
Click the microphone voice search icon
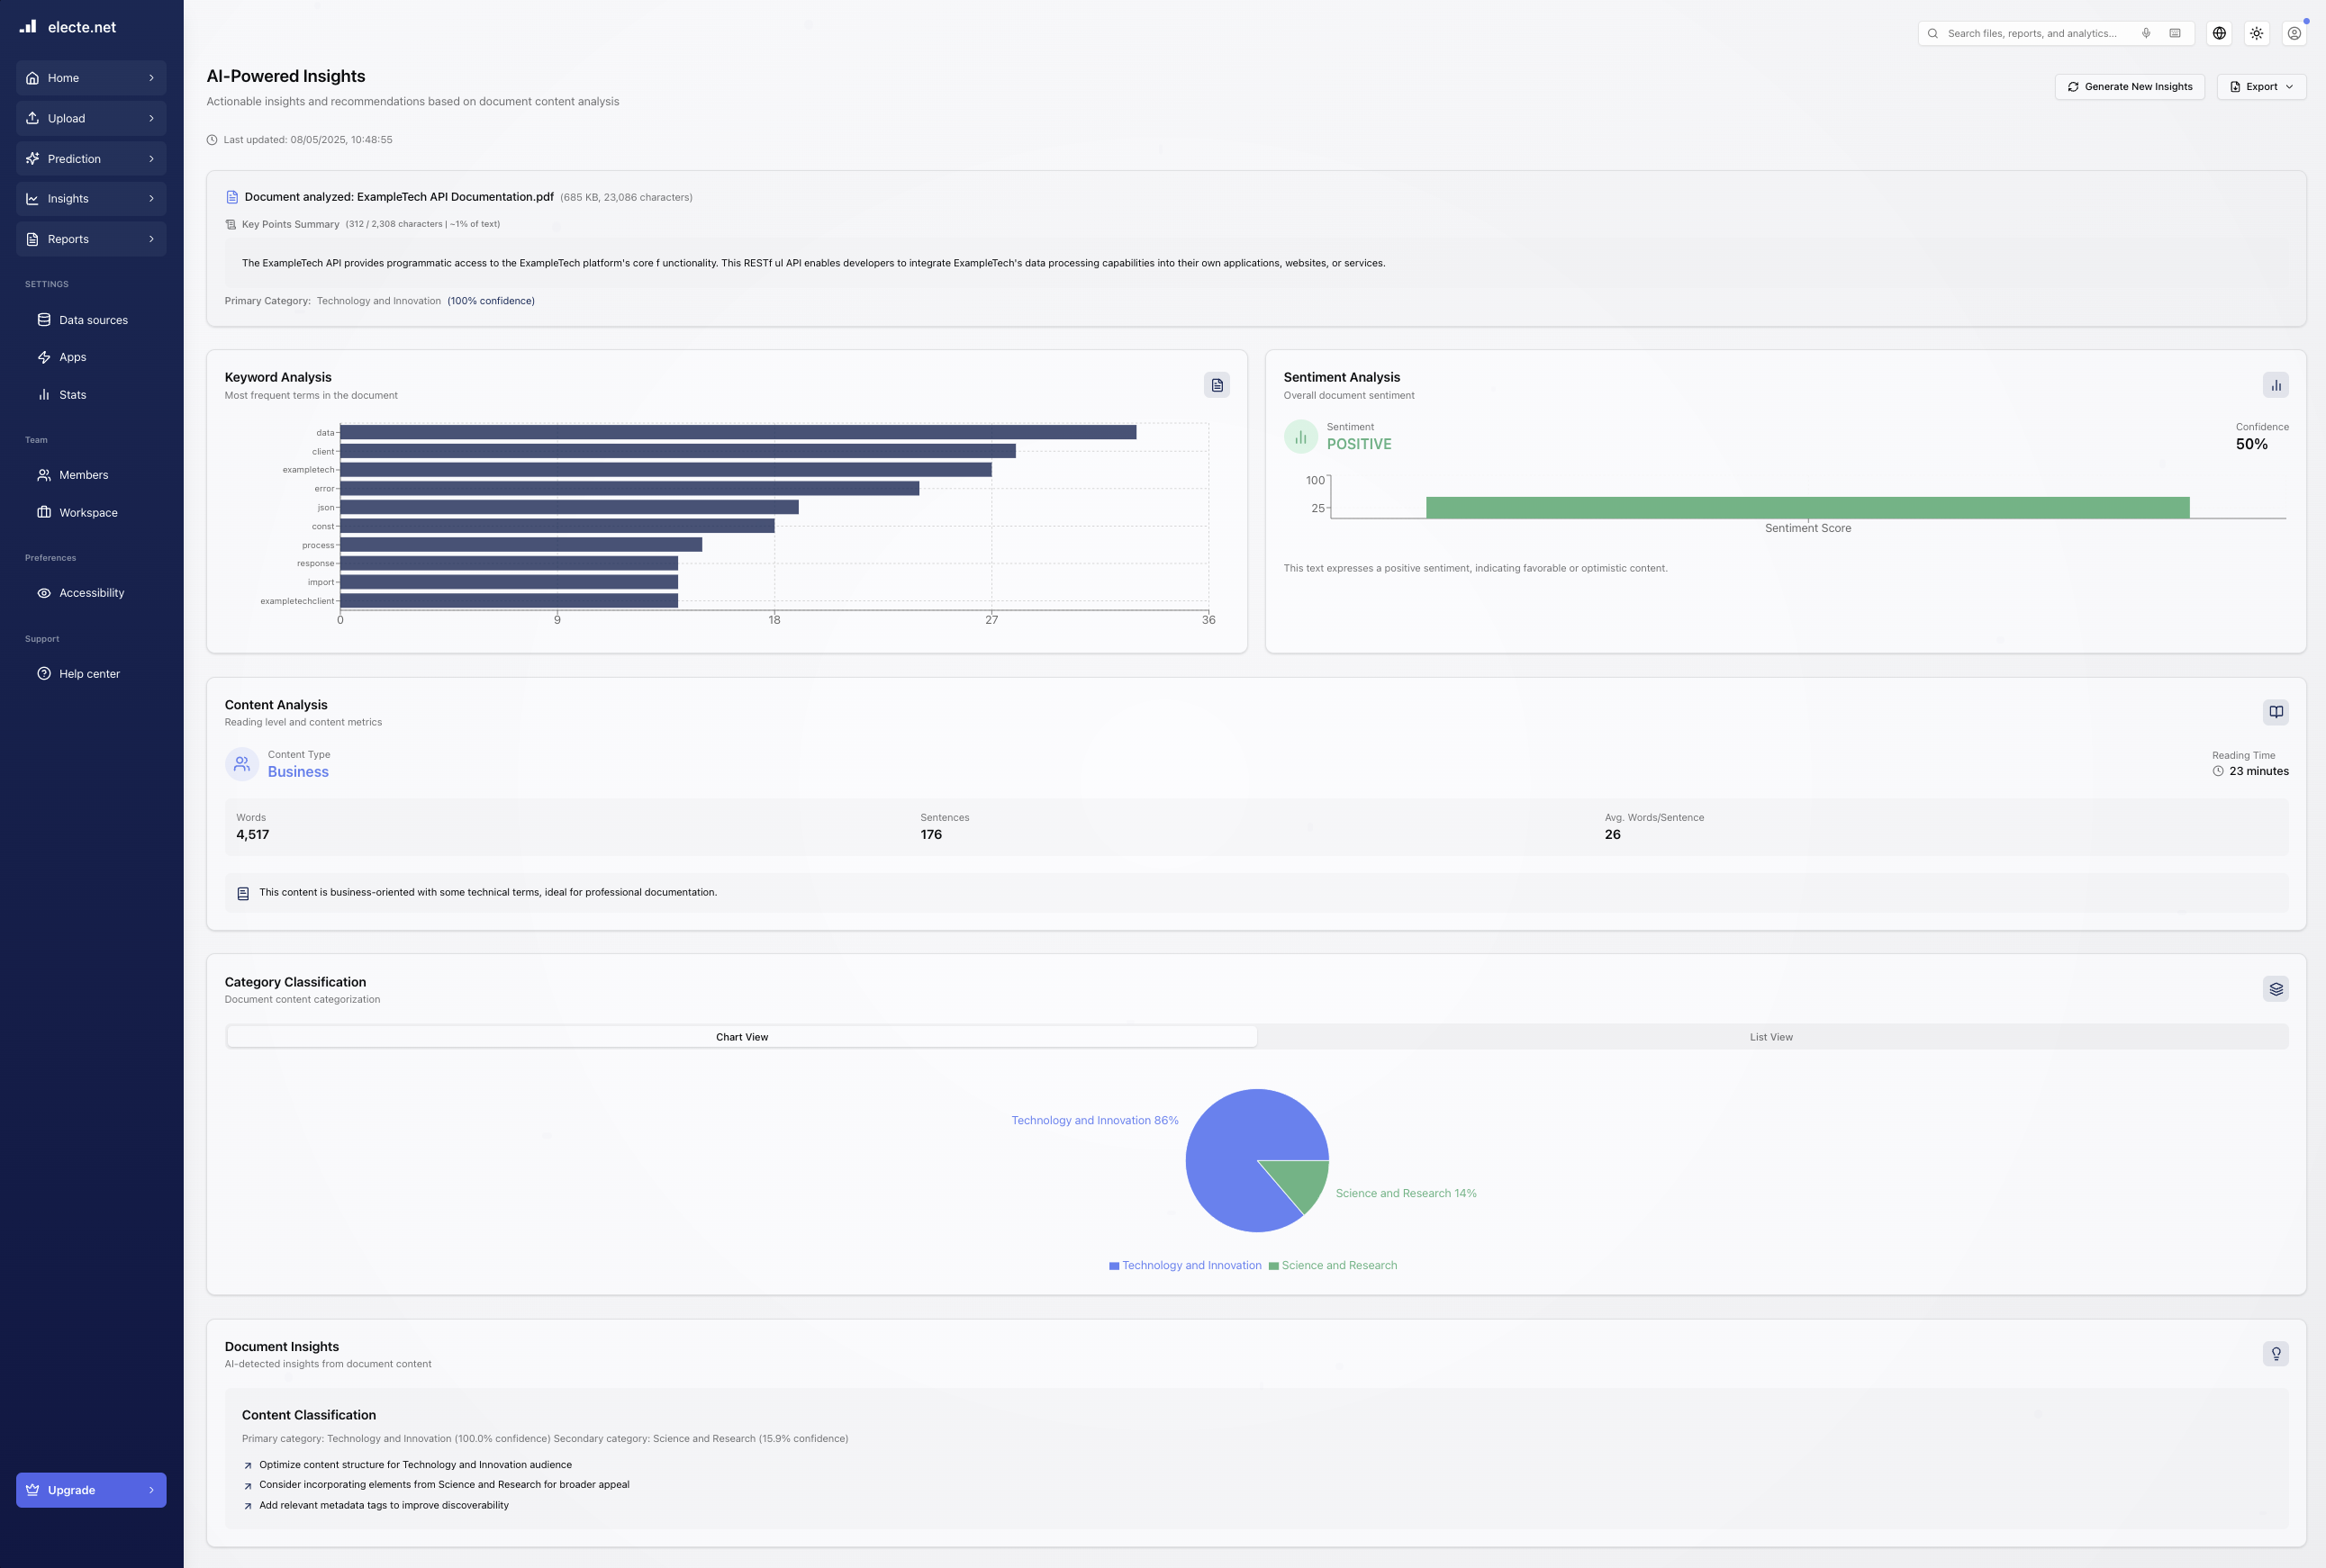coord(2145,33)
